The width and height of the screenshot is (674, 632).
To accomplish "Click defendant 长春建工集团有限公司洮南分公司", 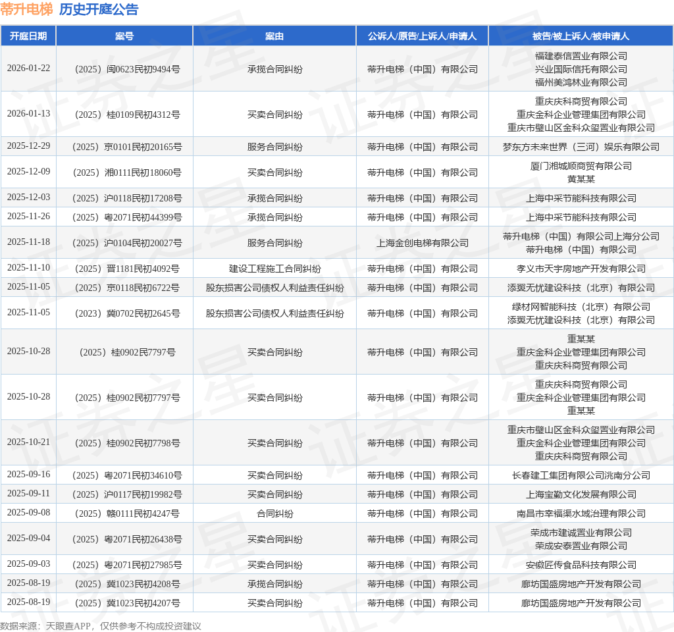I will 581,475.
